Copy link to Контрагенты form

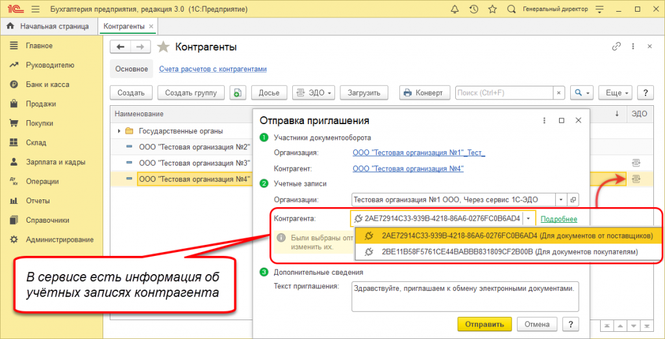point(616,47)
